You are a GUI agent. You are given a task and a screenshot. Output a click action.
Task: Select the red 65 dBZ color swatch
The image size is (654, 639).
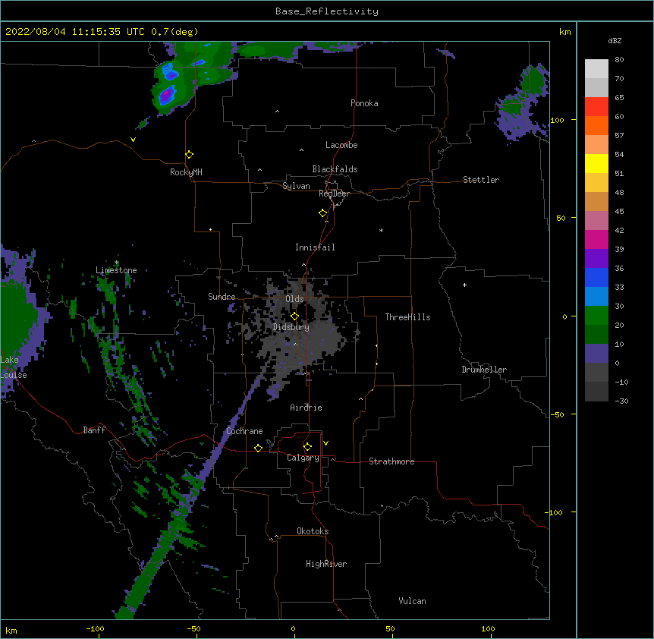tap(596, 107)
